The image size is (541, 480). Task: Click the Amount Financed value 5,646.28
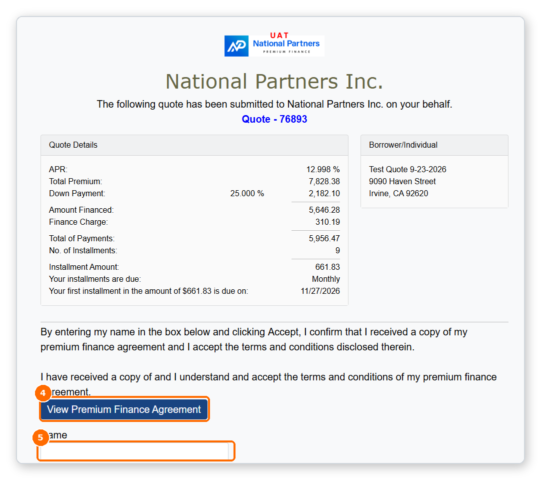click(x=324, y=210)
